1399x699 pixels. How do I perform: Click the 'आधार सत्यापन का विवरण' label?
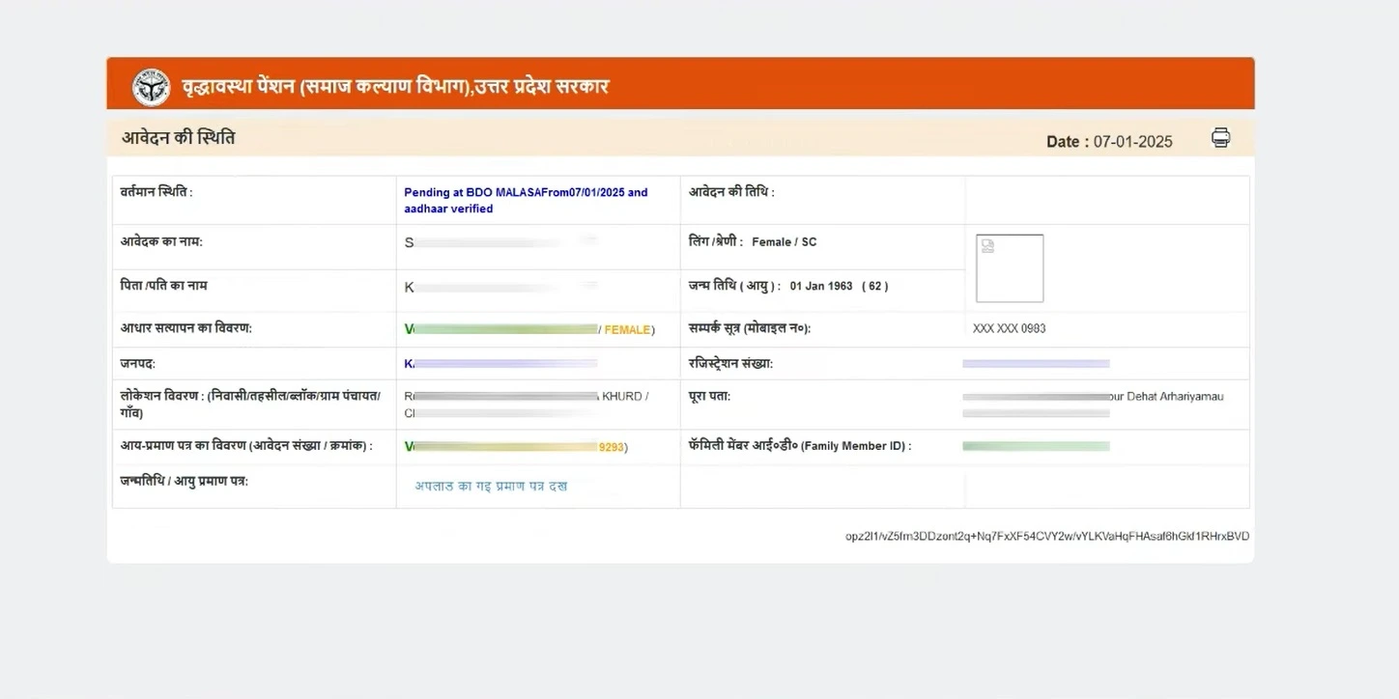[186, 328]
